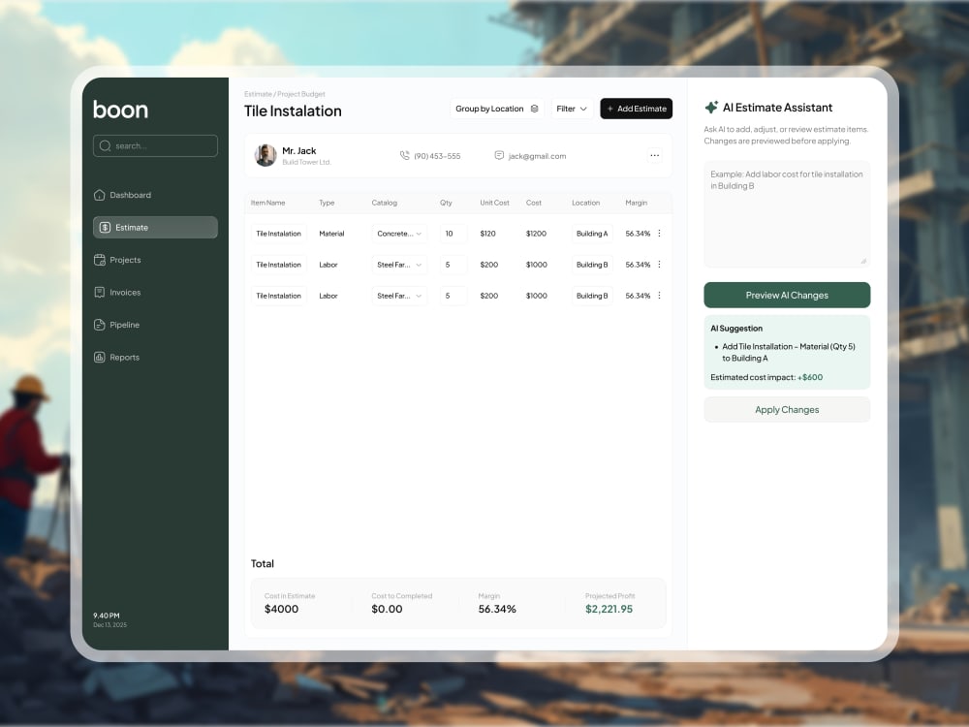The height and width of the screenshot is (727, 969).
Task: Click the phone number (90) 453-555
Action: click(437, 156)
